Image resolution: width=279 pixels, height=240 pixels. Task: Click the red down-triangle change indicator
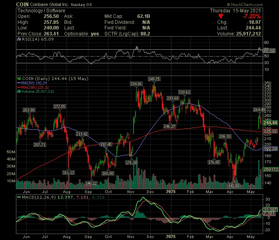(221, 16)
